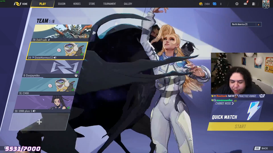Open the Home screen from the logo
This screenshot has height=153, width=273.
click(x=20, y=4)
